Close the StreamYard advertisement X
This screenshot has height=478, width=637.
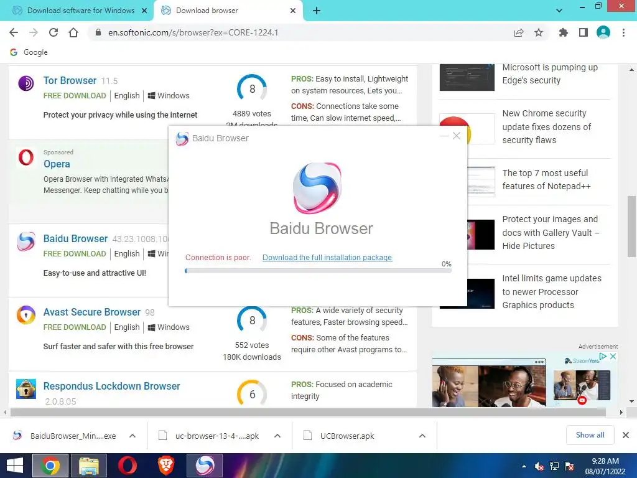click(x=613, y=356)
